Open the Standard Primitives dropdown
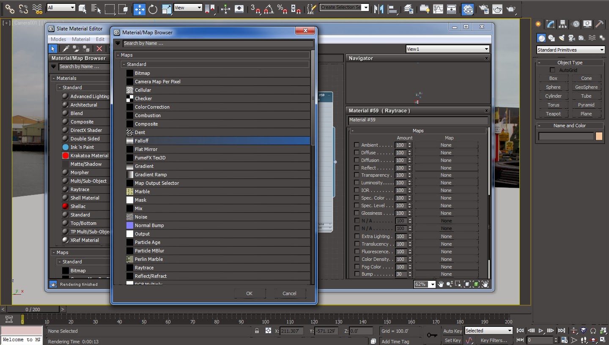The image size is (609, 345). 570,50
